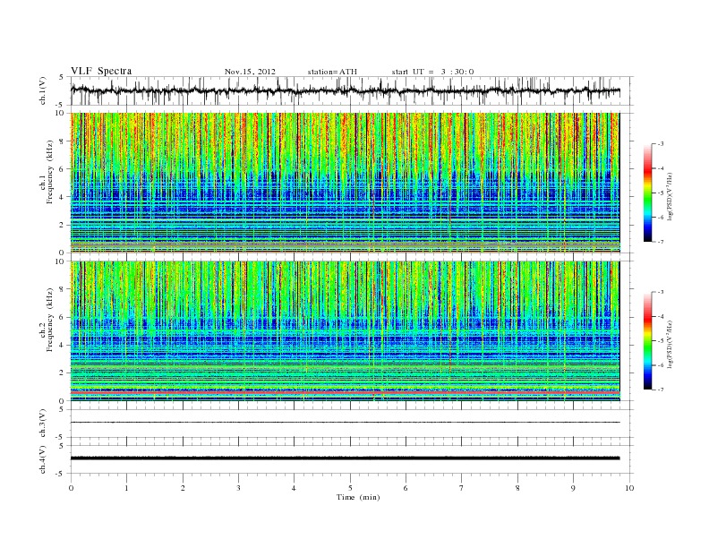Screen dimensions: 709x548
Task: Click the "ch.1(V)" vertical axis label
Action: 43,90
